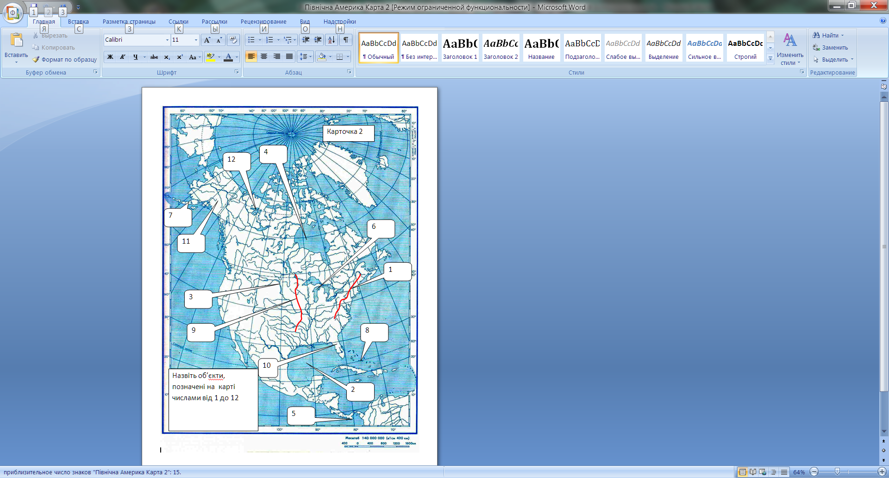Toggle paragraph marks ¶ display

(346, 40)
